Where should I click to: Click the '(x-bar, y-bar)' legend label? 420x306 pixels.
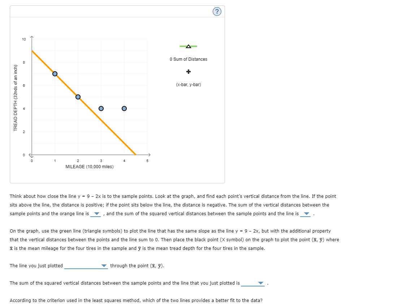click(x=188, y=85)
